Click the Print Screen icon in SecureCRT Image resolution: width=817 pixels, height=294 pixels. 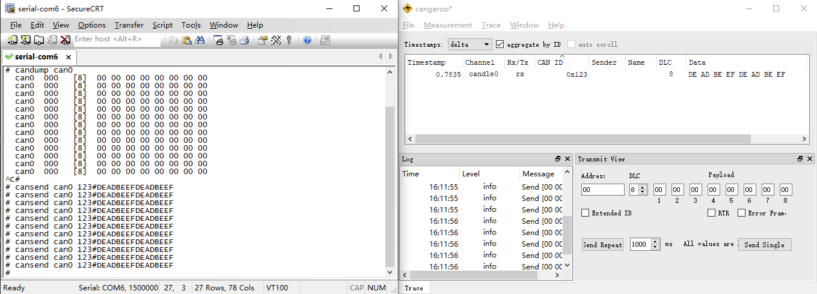click(x=219, y=40)
